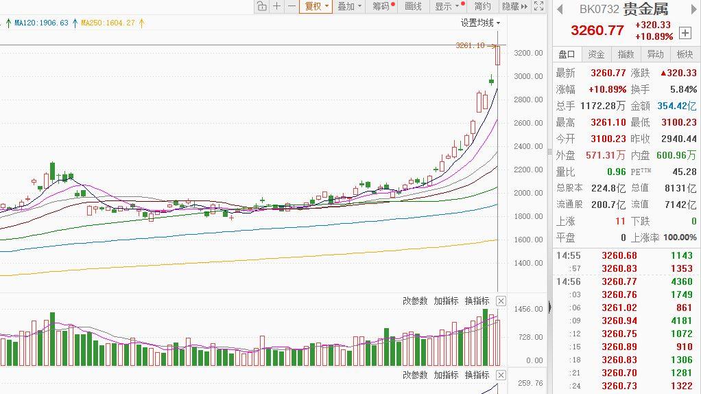
Task: Click the MA120:1906.63 label
Action: coord(41,23)
